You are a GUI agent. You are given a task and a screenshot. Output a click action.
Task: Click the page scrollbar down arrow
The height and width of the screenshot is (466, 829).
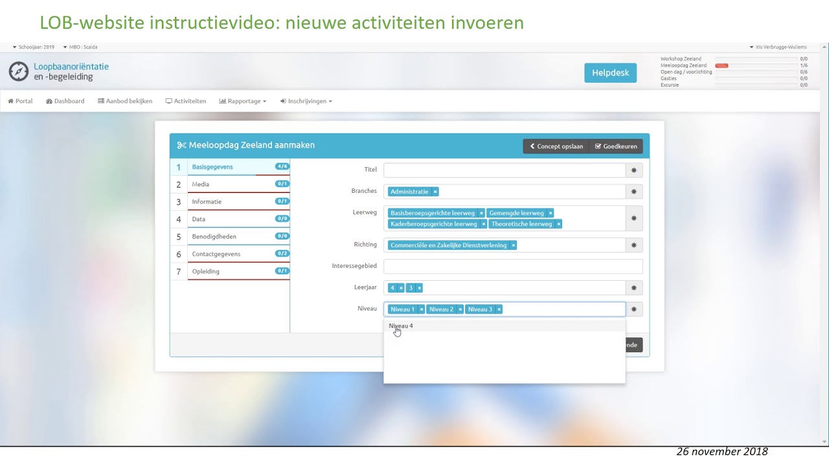pyautogui.click(x=824, y=442)
